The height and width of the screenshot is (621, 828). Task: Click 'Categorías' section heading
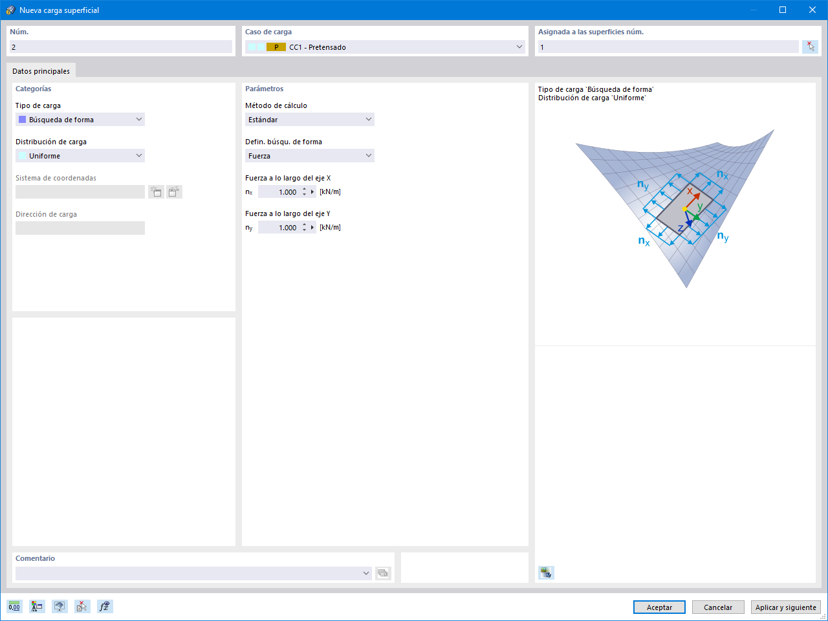pyautogui.click(x=34, y=89)
